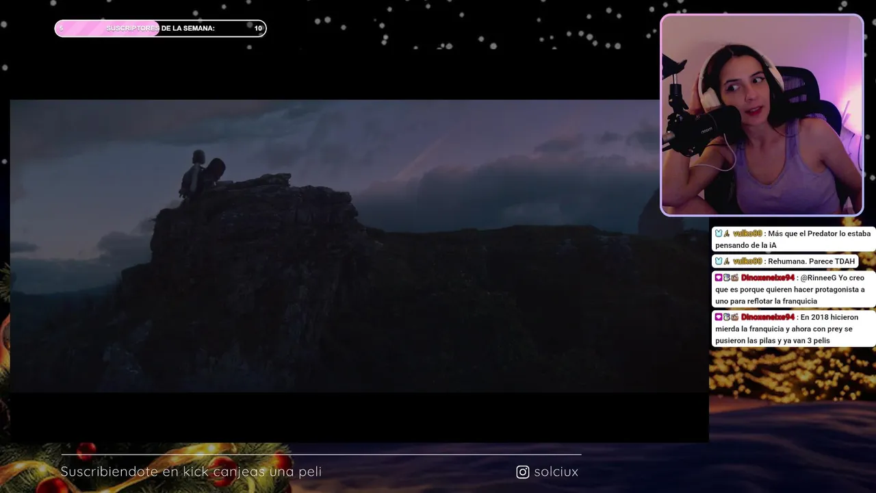
Task: Click the second small badge on the Rehumana message
Action: point(727,261)
